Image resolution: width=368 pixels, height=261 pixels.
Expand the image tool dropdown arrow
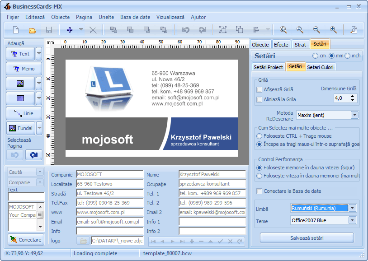click(x=39, y=84)
